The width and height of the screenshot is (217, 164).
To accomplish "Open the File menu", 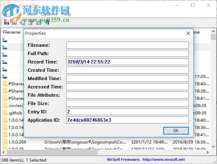I will pyautogui.click(x=6, y=14).
